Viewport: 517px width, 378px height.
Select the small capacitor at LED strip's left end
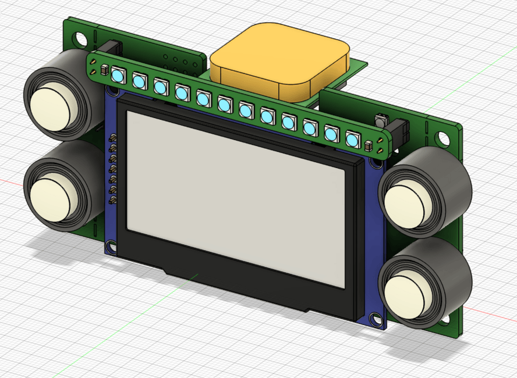coord(105,70)
